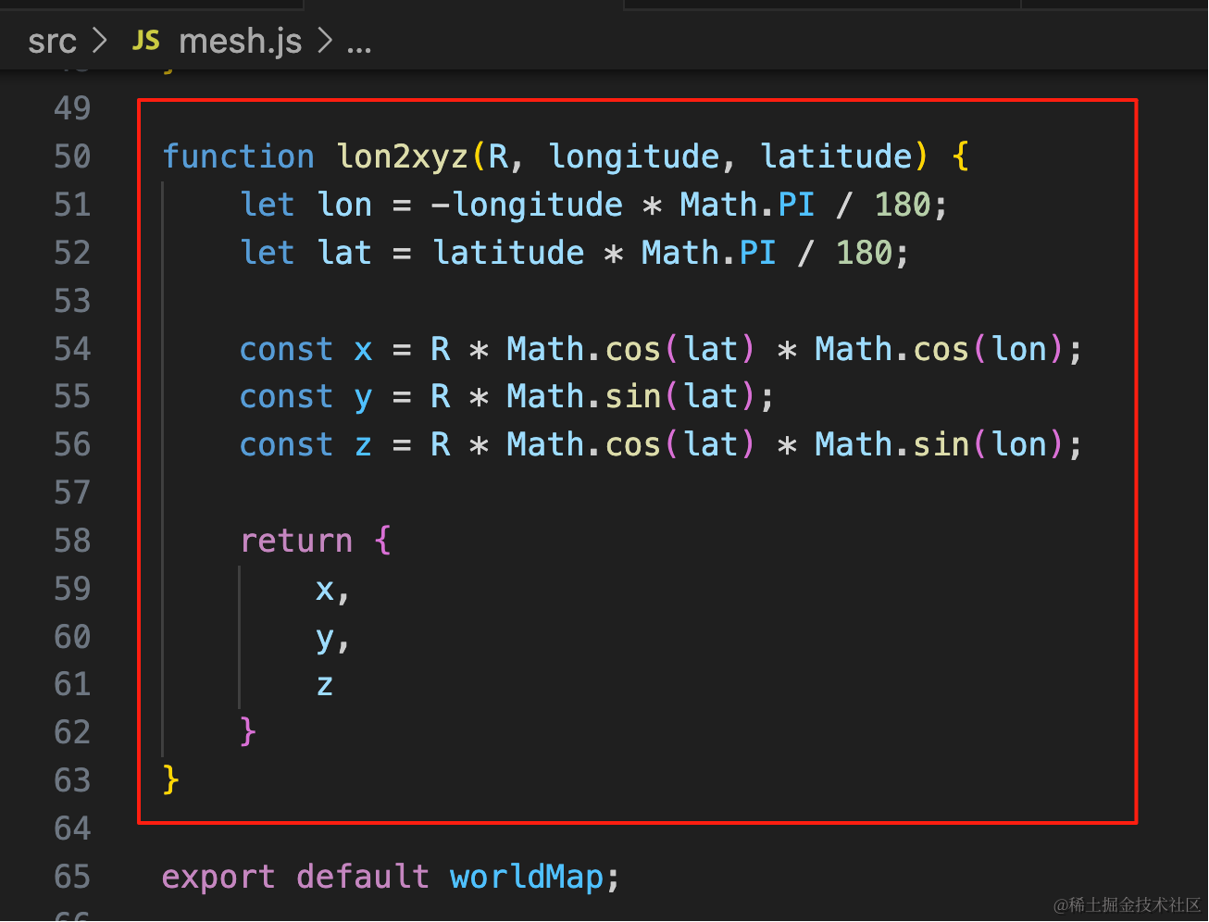Image resolution: width=1209 pixels, height=922 pixels.
Task: Click const keyword on line 54
Action: tap(286, 349)
